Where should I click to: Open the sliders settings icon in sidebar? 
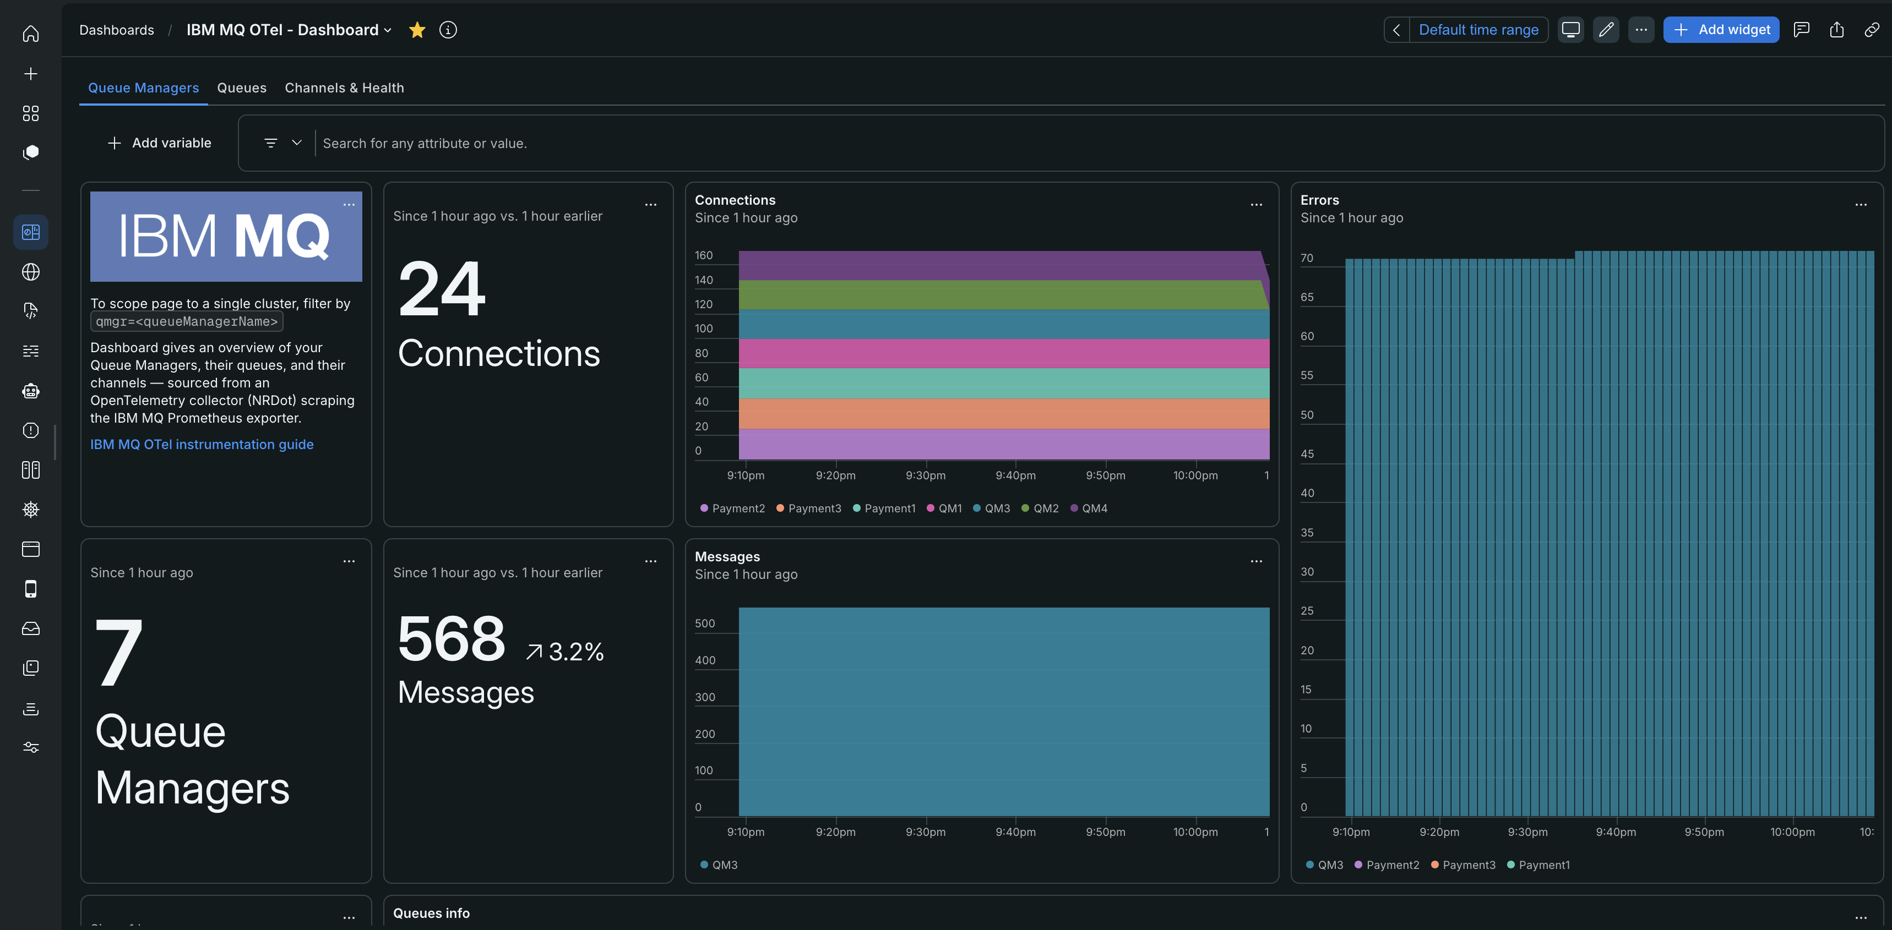click(x=31, y=747)
